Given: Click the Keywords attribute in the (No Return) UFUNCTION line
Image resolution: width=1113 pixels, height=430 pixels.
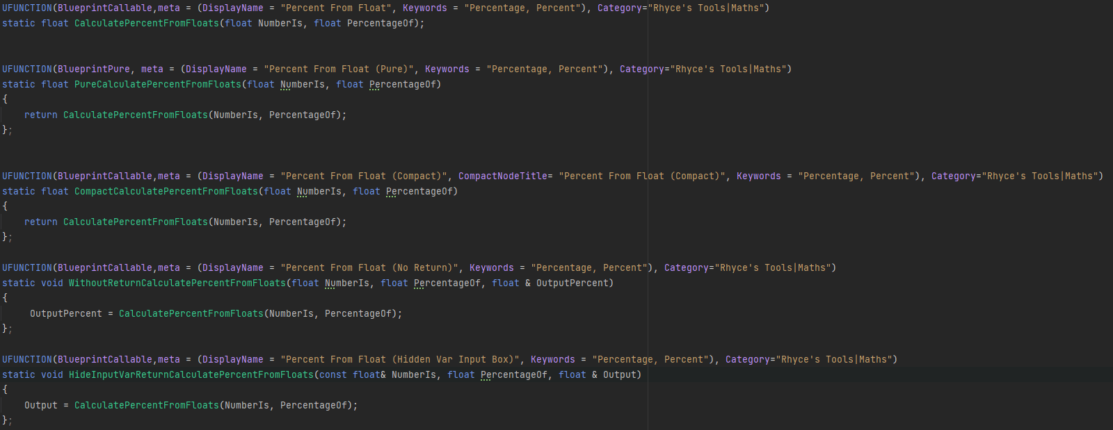Looking at the screenshot, I should click(492, 267).
